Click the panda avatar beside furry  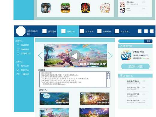pyautogui.click(x=122, y=10)
